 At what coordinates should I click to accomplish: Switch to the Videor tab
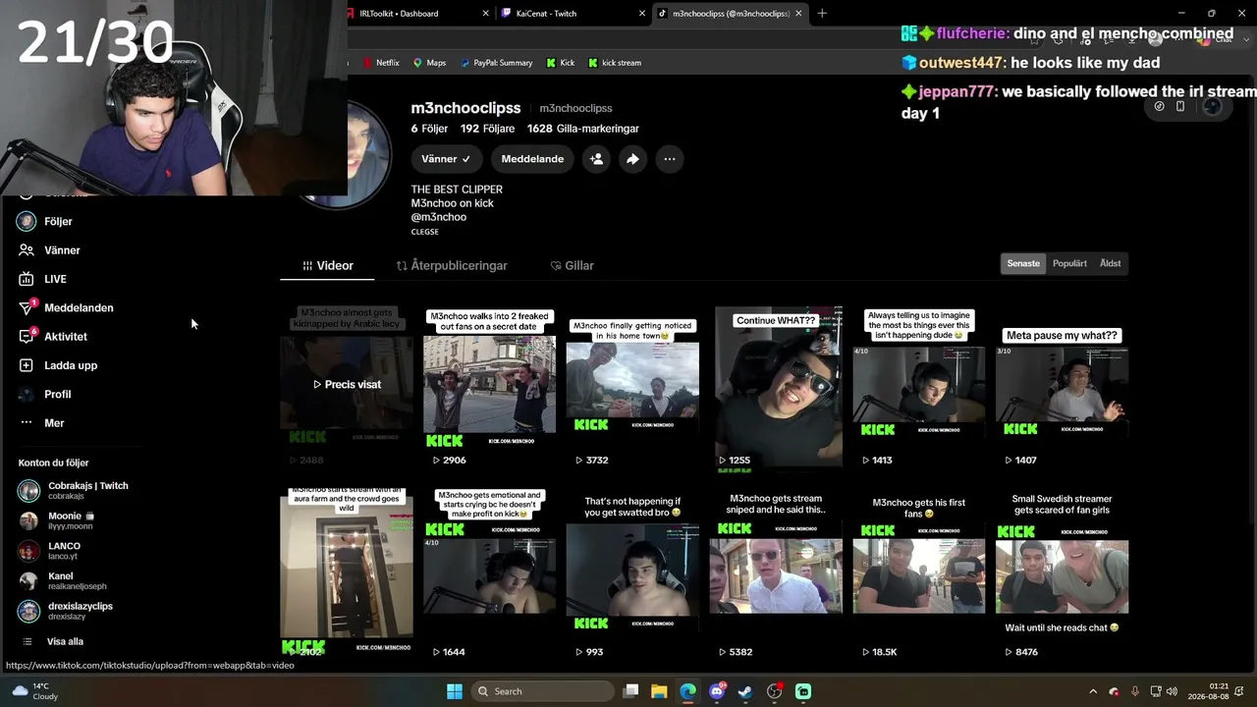pyautogui.click(x=328, y=265)
